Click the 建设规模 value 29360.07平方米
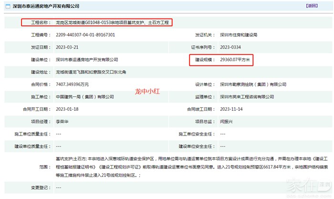The image size is (334, 199). (x=235, y=60)
